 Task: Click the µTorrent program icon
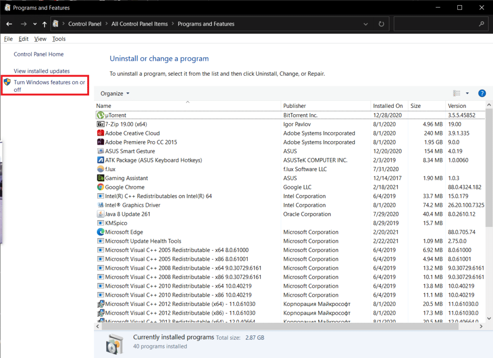(100, 115)
